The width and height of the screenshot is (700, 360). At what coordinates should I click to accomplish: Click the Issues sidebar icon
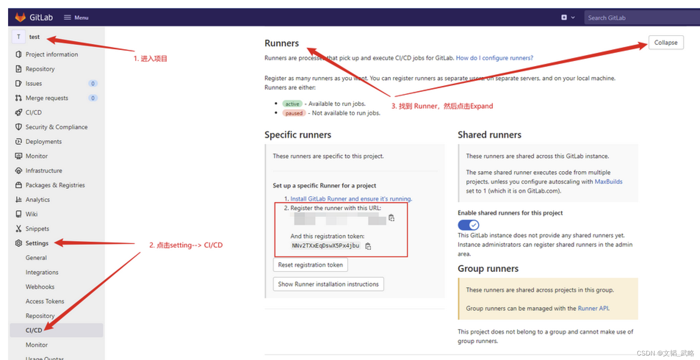pyautogui.click(x=18, y=83)
